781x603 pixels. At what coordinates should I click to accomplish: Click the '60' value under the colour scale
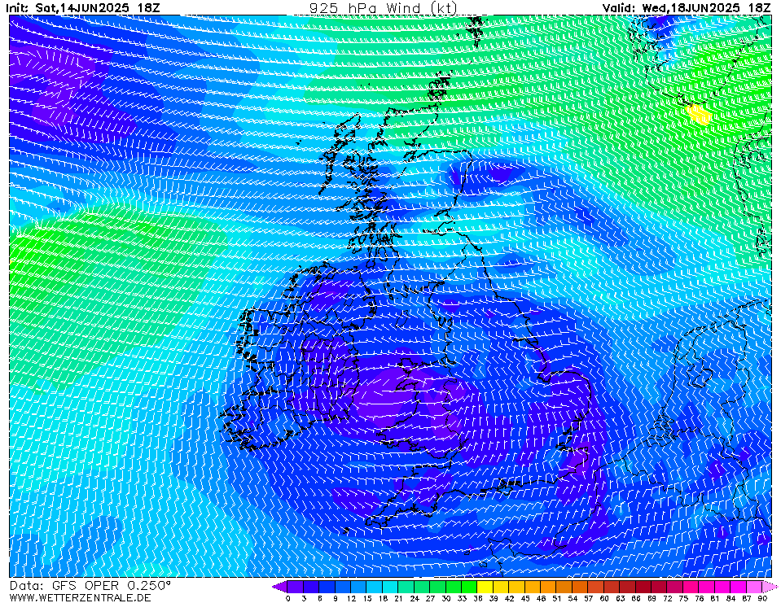604,598
